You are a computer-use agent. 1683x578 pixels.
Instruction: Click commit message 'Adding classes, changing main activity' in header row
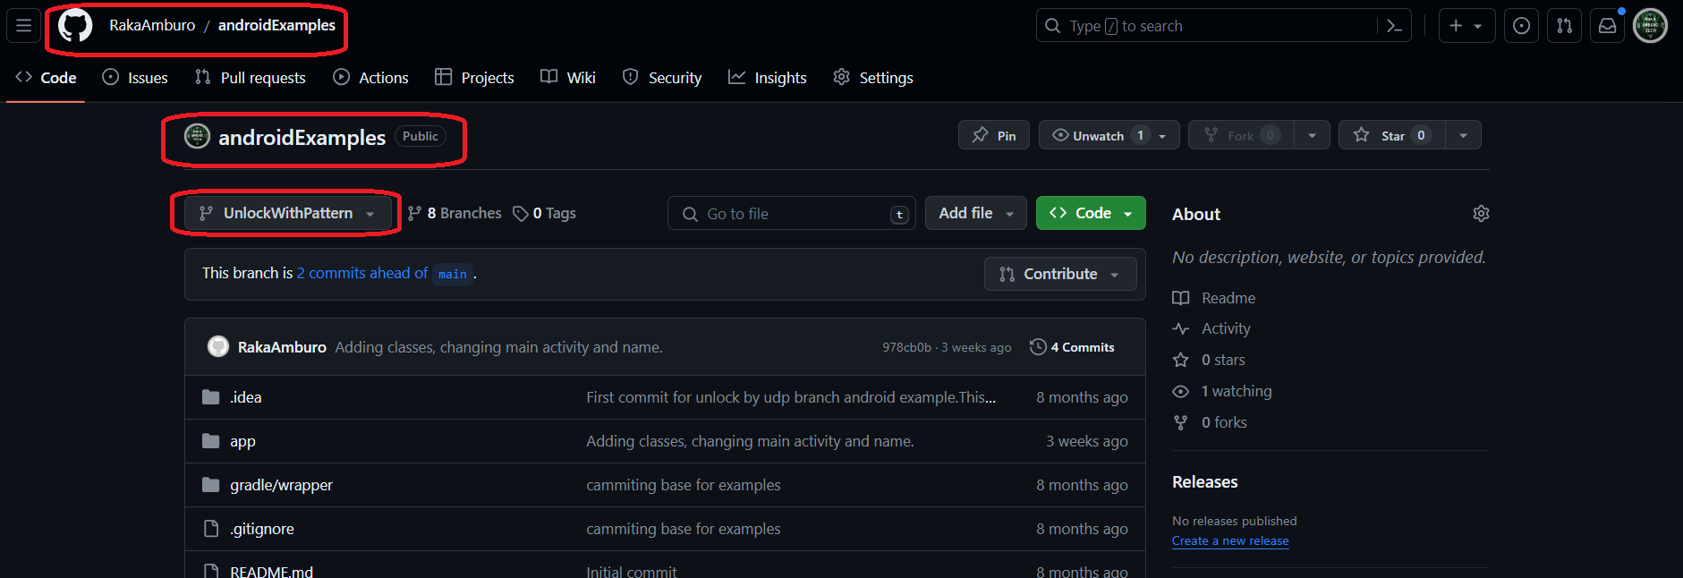click(x=498, y=347)
